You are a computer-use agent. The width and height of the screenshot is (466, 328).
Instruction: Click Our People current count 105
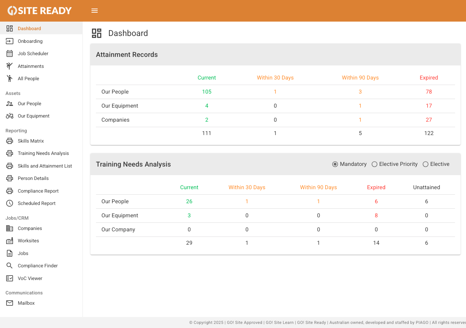coord(207,92)
